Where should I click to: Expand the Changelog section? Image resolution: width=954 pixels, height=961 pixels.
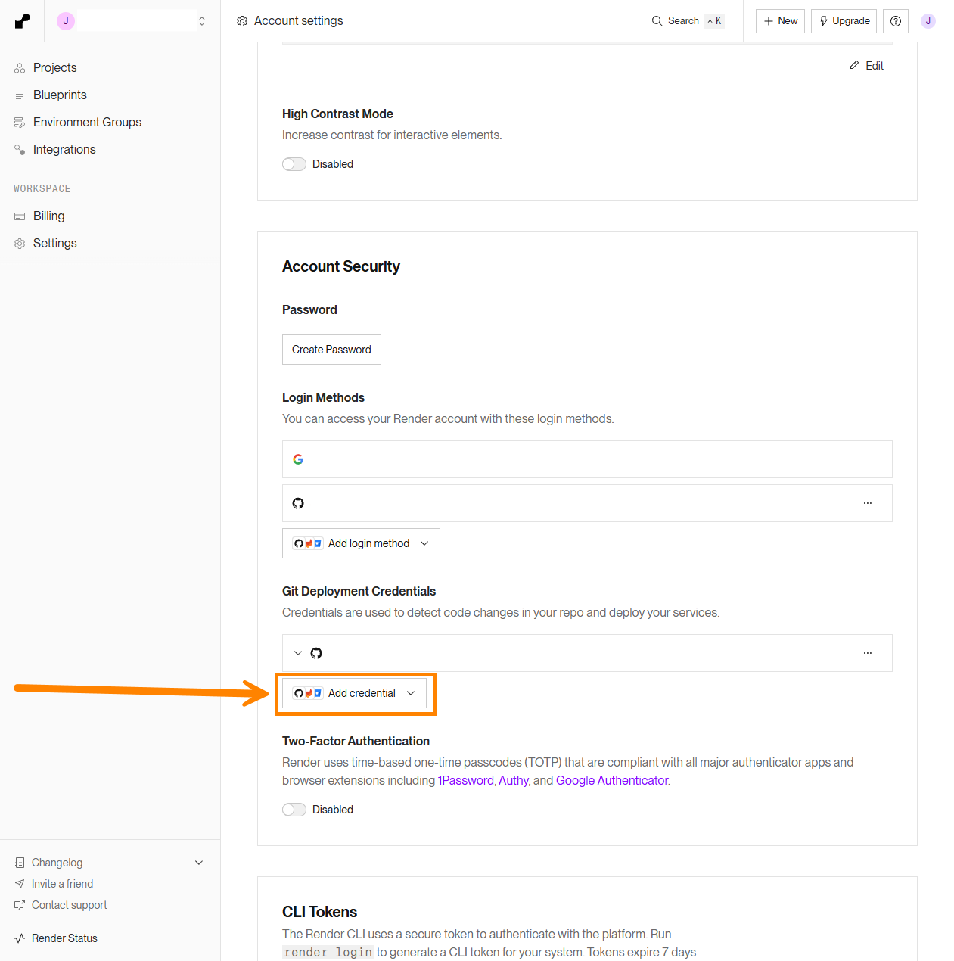199,863
